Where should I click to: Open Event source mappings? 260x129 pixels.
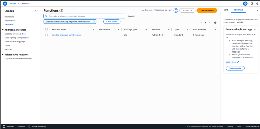15,42
